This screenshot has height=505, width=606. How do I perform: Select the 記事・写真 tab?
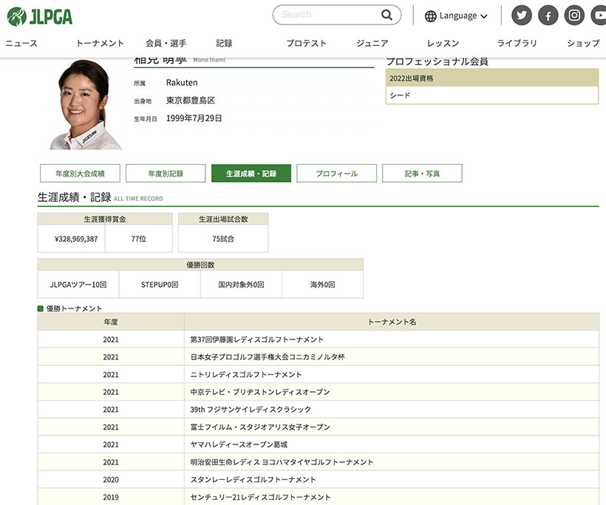coord(422,174)
